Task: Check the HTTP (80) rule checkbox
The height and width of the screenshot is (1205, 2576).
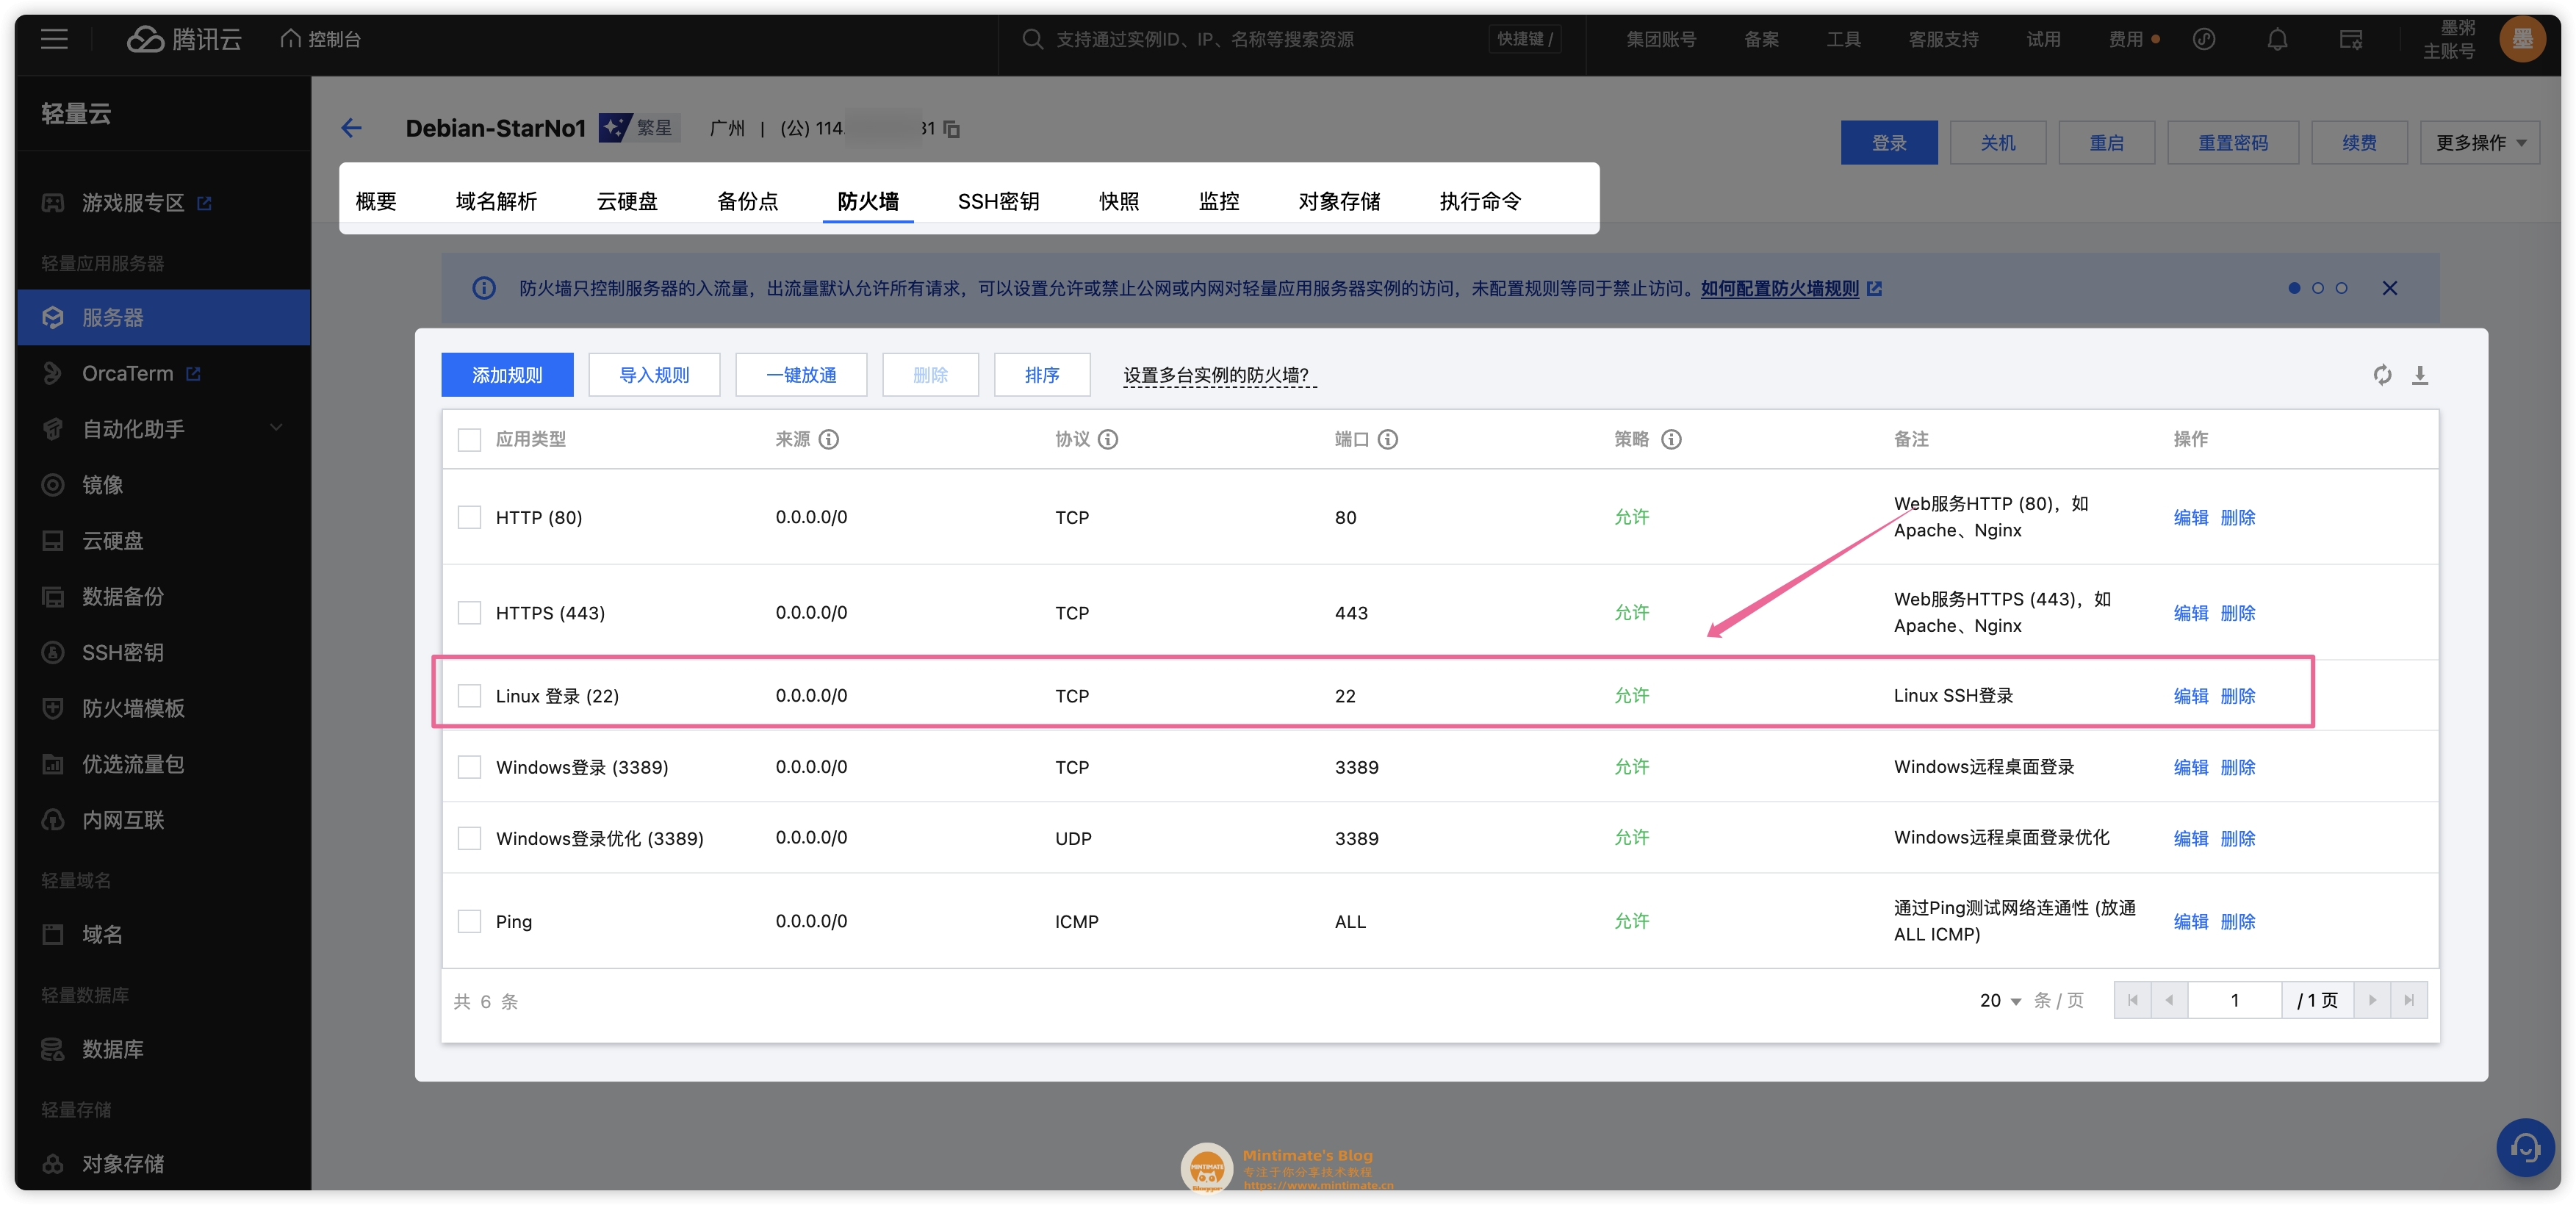Action: pos(469,517)
